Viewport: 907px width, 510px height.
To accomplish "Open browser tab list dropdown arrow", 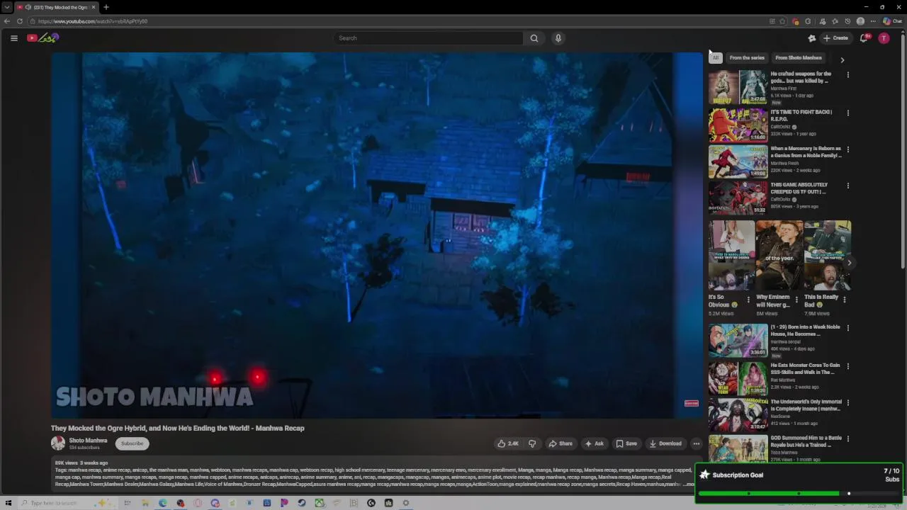I will point(7,7).
